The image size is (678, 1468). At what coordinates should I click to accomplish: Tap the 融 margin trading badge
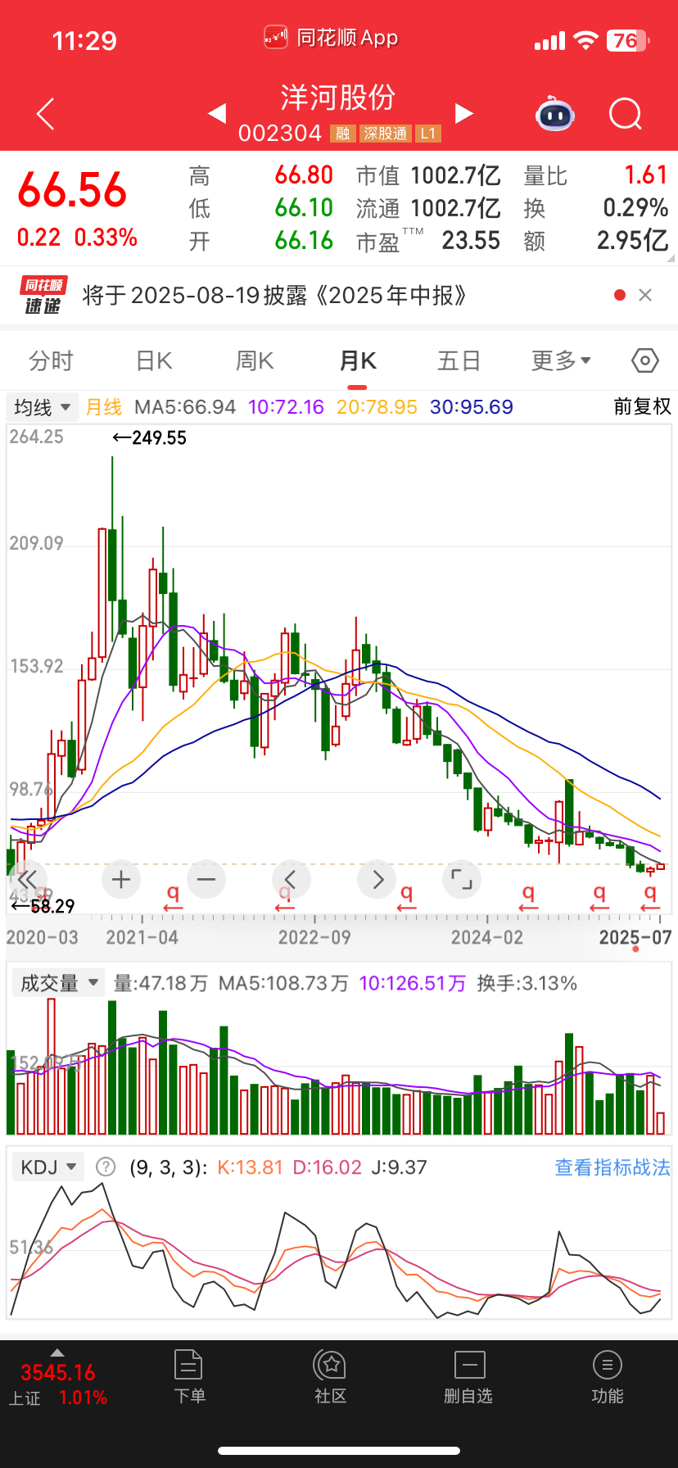click(342, 134)
